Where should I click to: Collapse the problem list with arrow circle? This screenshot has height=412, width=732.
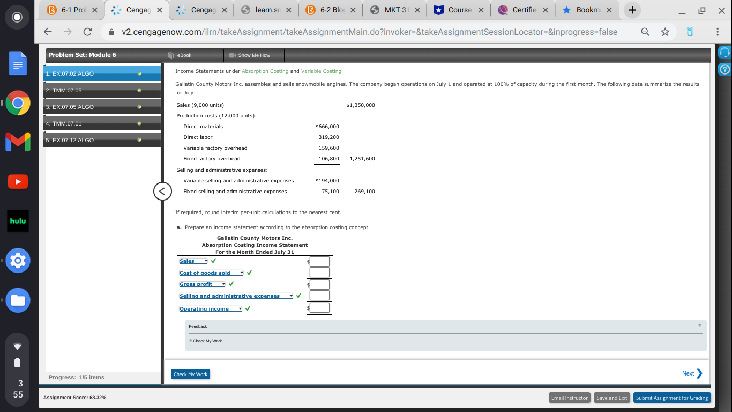click(x=162, y=191)
